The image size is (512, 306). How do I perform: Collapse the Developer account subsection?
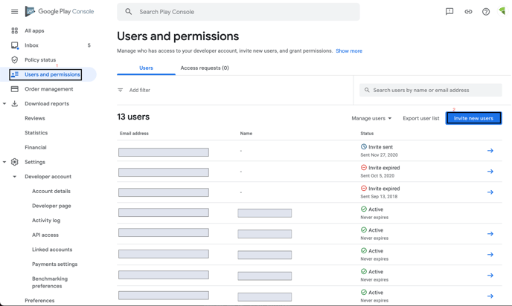[x=14, y=177]
